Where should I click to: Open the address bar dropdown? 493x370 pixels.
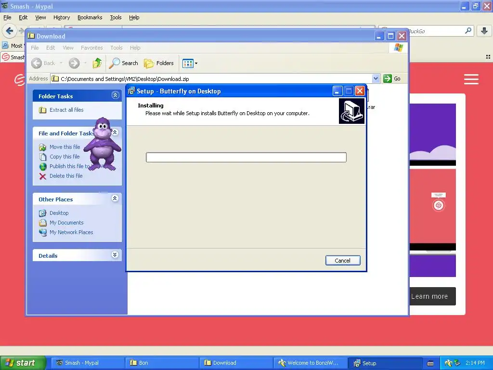[x=376, y=79]
